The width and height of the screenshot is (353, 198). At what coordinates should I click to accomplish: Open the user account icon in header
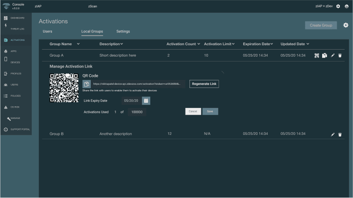coord(346,6)
